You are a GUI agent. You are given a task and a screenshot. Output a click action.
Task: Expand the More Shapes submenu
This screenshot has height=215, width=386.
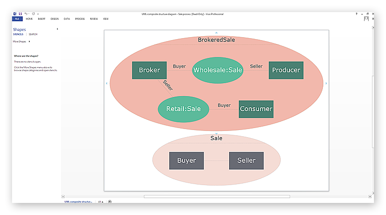pos(29,42)
